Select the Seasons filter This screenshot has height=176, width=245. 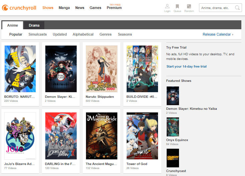125,34
